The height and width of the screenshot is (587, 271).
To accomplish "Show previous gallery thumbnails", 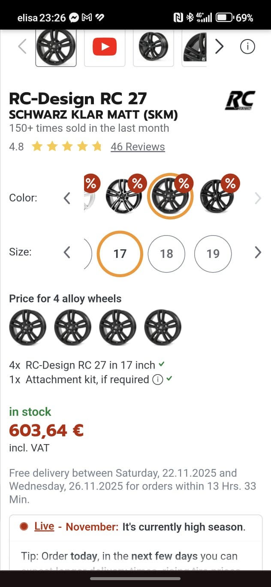I will (x=22, y=46).
